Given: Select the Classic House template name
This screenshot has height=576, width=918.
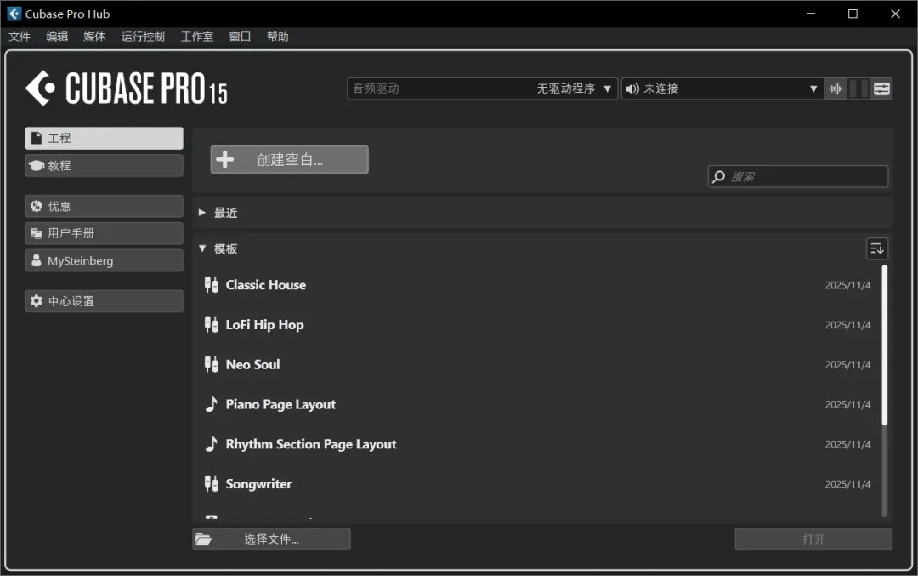Looking at the screenshot, I should (266, 285).
